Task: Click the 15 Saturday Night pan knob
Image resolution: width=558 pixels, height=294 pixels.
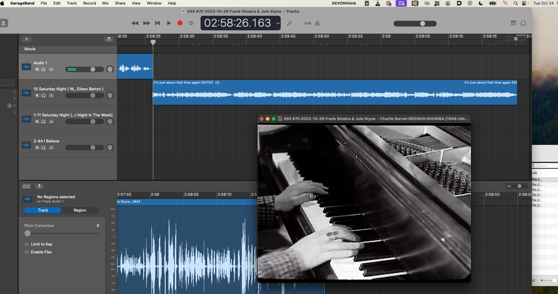Action: coord(110,95)
